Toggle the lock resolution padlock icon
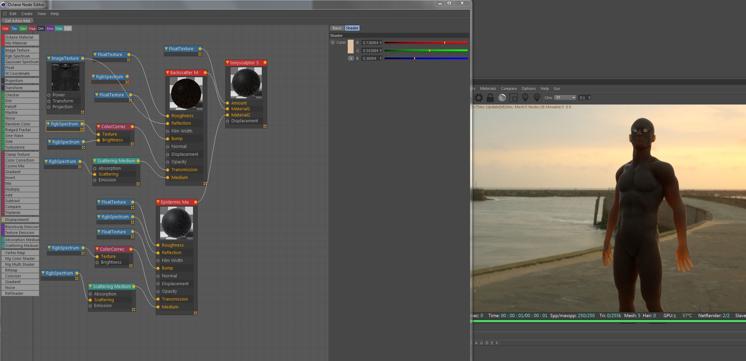 click(x=490, y=98)
